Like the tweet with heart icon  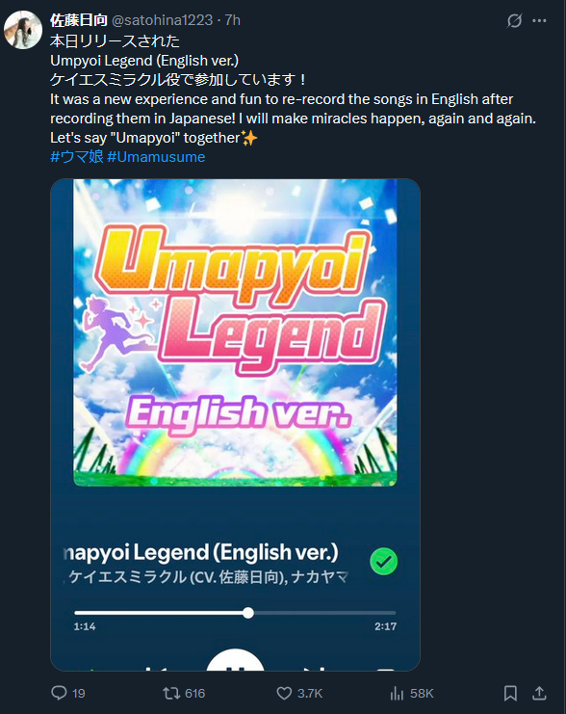[284, 693]
